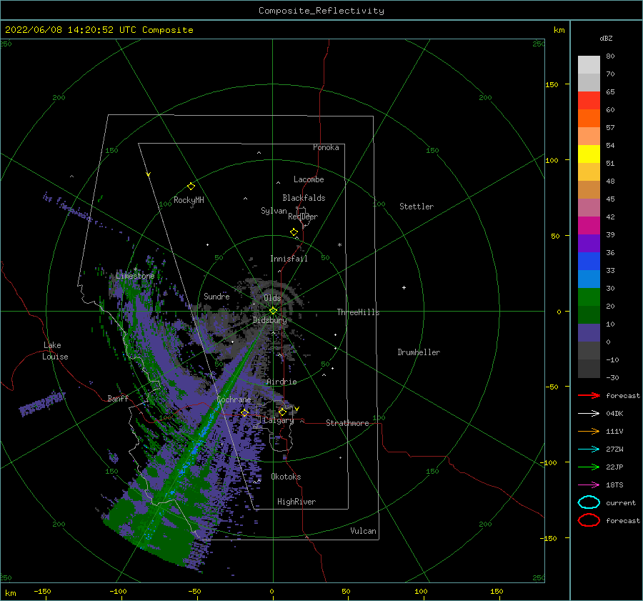Viewport: 643px width, 601px height.
Task: Click the -150 km horizontal axis tick label
Action: tap(42, 591)
